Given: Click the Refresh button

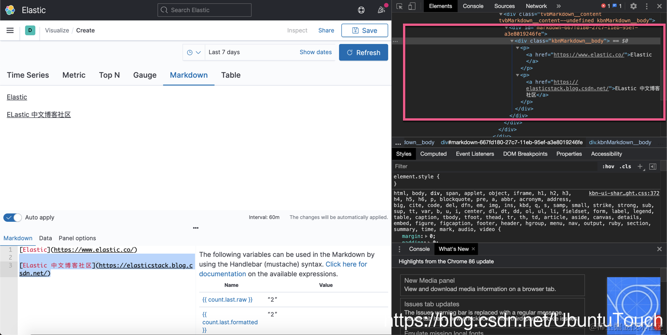Looking at the screenshot, I should click(x=364, y=52).
